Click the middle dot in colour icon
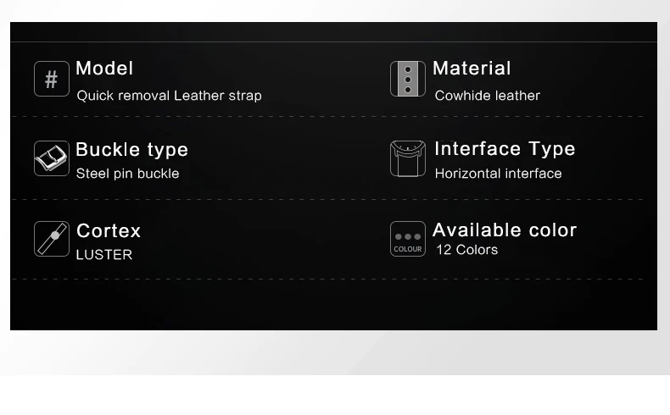Viewport: 670px width, 415px height. (x=408, y=236)
